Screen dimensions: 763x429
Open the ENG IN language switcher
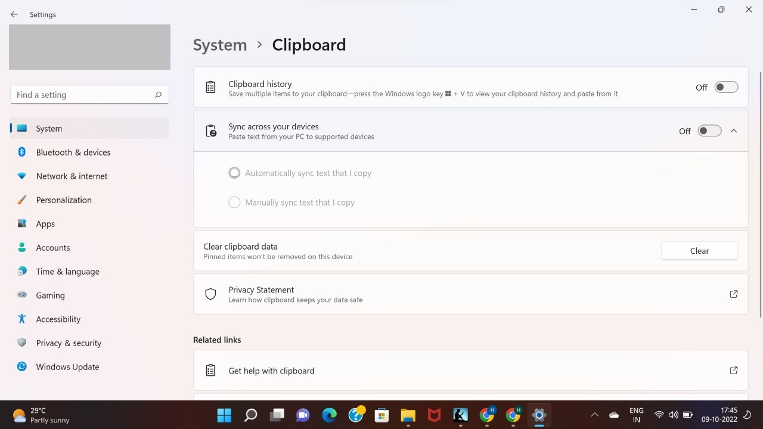coord(637,415)
